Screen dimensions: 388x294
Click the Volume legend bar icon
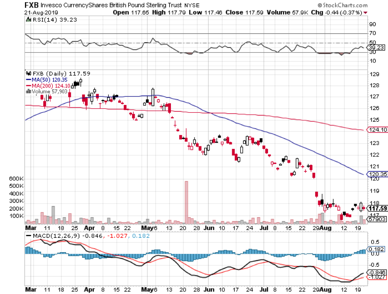[28, 91]
